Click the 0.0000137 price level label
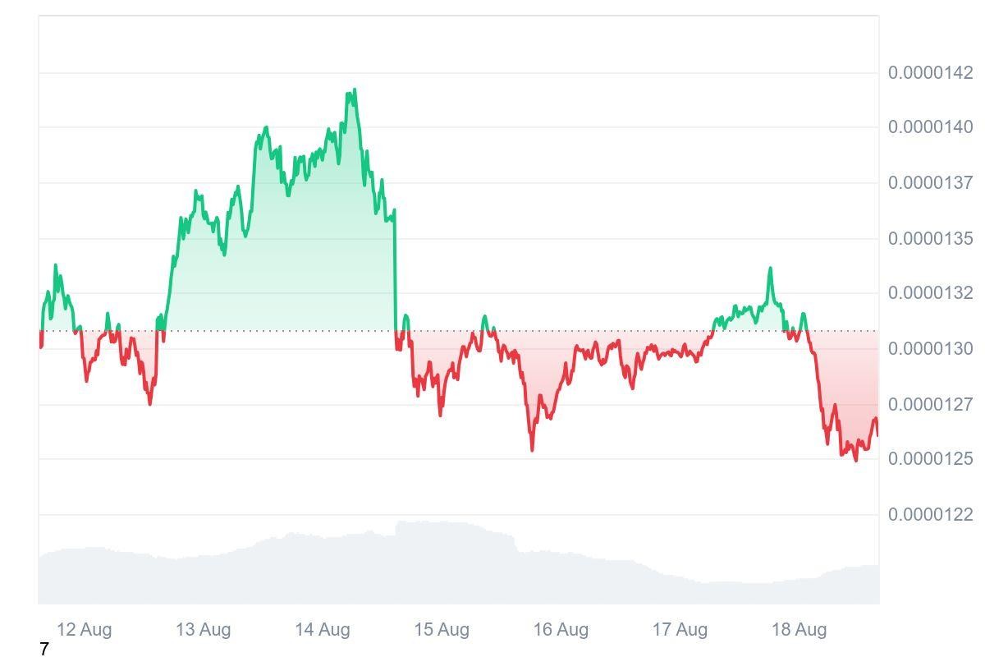 pyautogui.click(x=930, y=182)
